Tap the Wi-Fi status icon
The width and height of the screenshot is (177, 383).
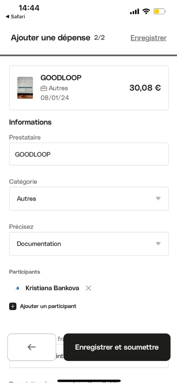(x=146, y=11)
